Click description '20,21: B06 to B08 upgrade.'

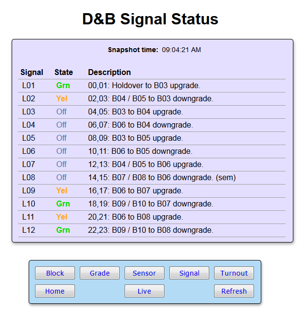pyautogui.click(x=136, y=217)
